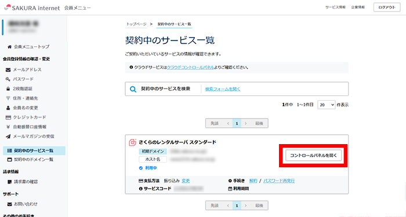406x217 pixels.
Task: Click the SAKURA internet logo
Action: (x=32, y=8)
